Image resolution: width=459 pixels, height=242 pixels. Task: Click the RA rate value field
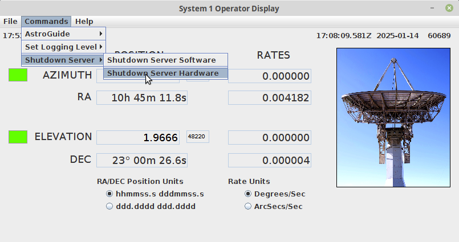click(x=270, y=98)
